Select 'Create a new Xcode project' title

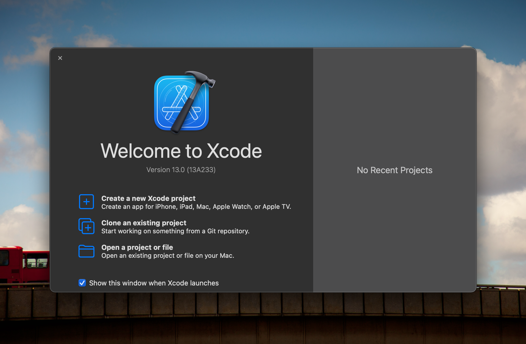pyautogui.click(x=148, y=198)
